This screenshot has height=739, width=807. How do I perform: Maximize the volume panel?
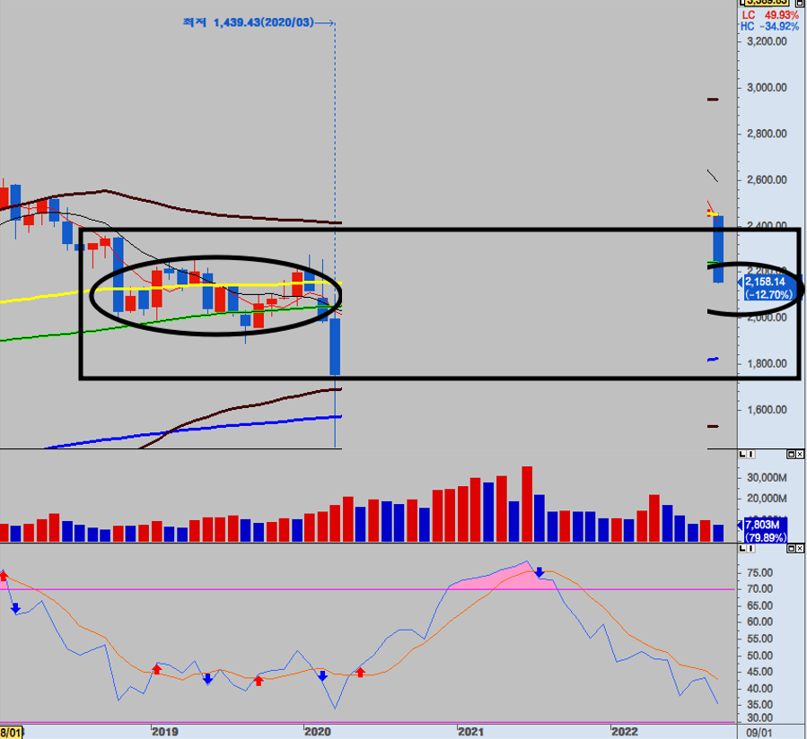791,454
